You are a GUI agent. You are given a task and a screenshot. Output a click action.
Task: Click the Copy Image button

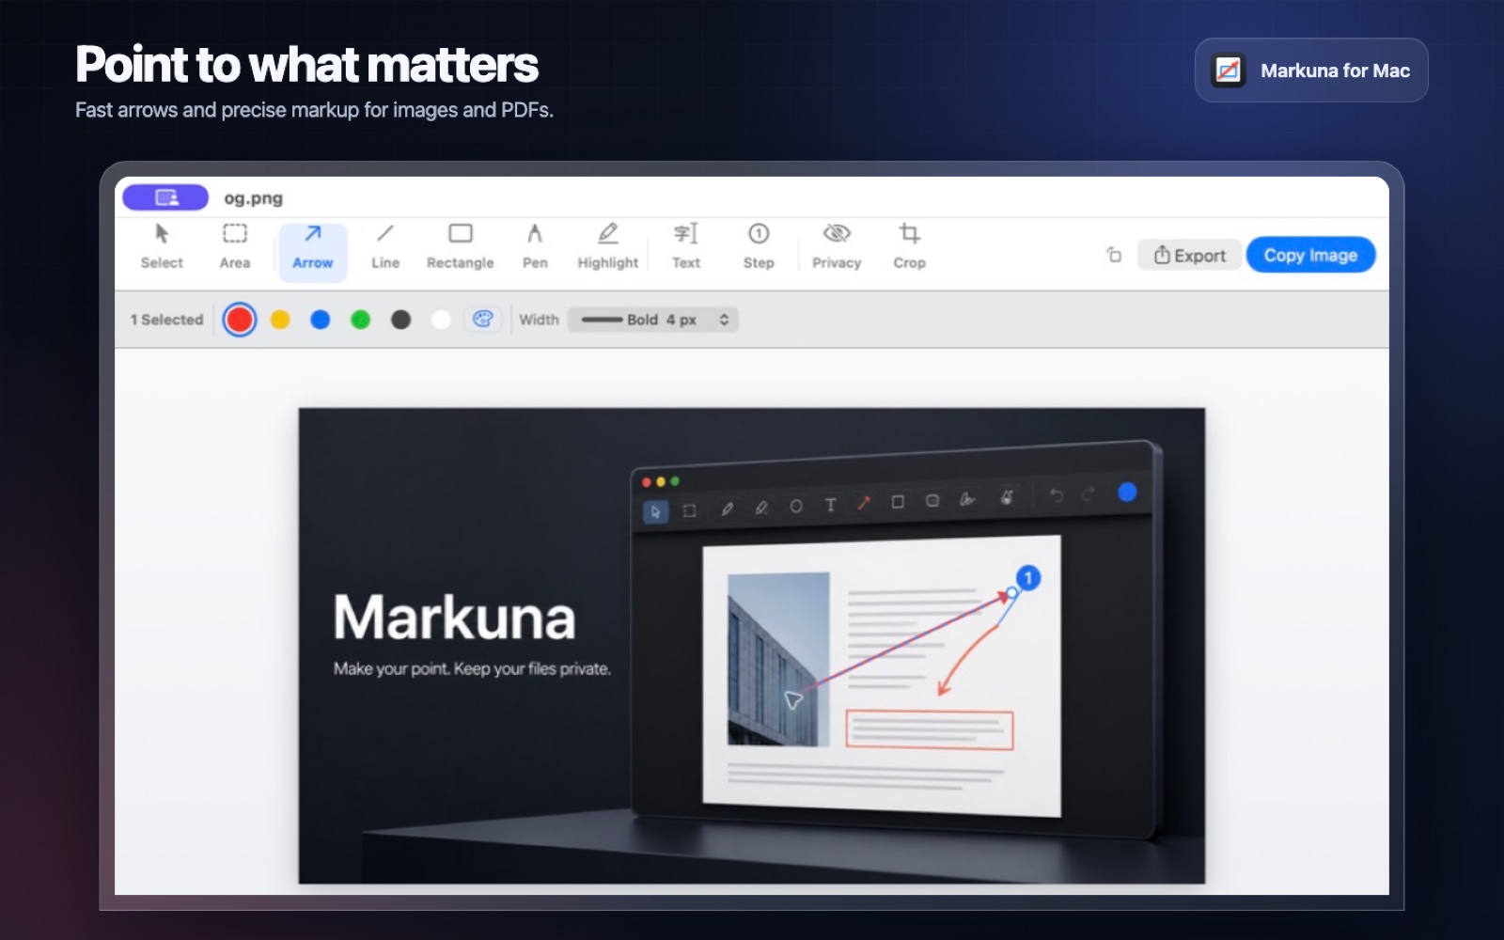coord(1310,255)
